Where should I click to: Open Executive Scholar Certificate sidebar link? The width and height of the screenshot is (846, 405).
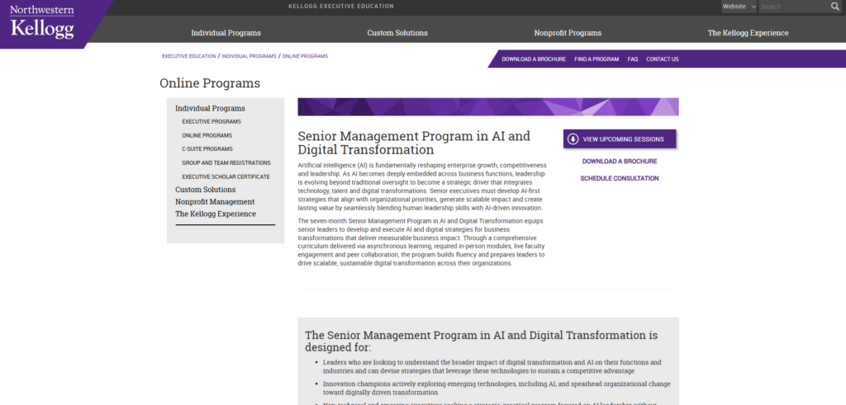click(x=226, y=177)
